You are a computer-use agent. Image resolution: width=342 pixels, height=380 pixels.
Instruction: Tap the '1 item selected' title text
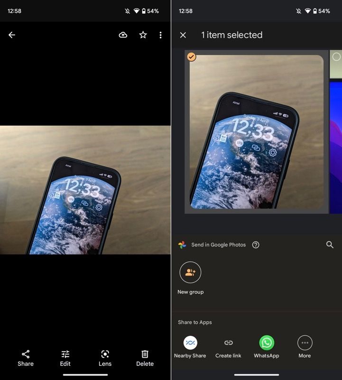(231, 35)
